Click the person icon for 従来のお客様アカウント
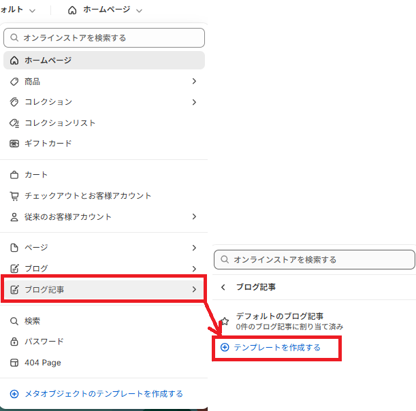Image resolution: width=416 pixels, height=411 pixels. click(x=14, y=217)
